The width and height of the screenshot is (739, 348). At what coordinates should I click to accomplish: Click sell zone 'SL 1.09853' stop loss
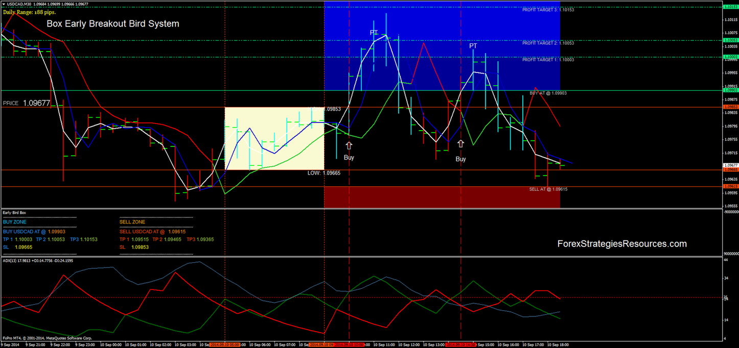point(134,247)
